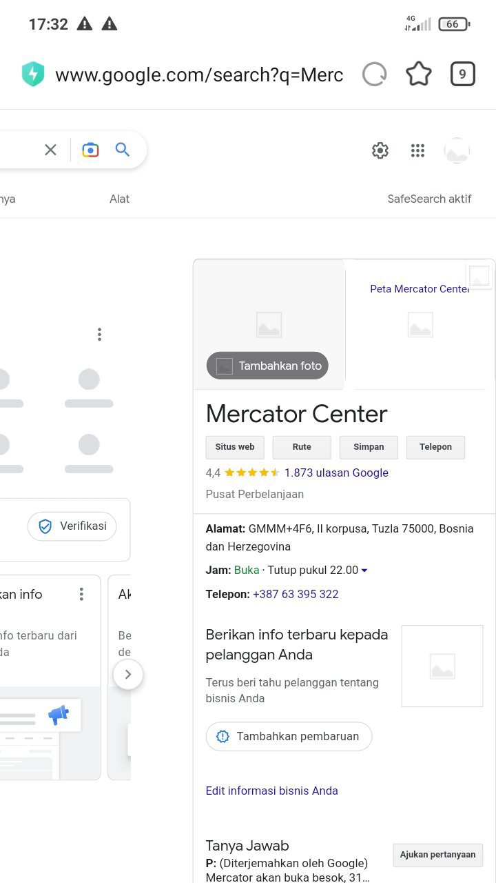Viewport: 496px width, 883px height.
Task: Open the Alat tools option
Action: click(119, 199)
